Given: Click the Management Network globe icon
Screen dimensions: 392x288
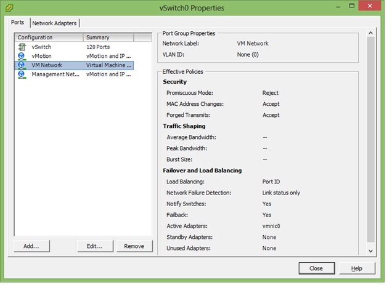Looking at the screenshot, I should [x=22, y=74].
